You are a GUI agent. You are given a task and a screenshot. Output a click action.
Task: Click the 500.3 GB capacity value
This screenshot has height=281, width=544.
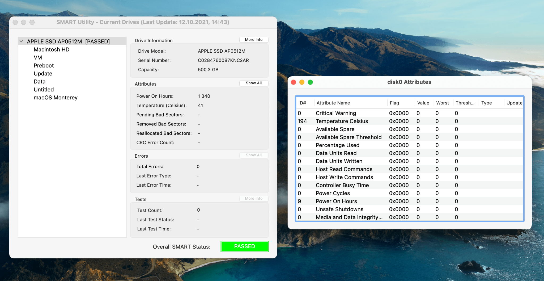[x=208, y=70]
